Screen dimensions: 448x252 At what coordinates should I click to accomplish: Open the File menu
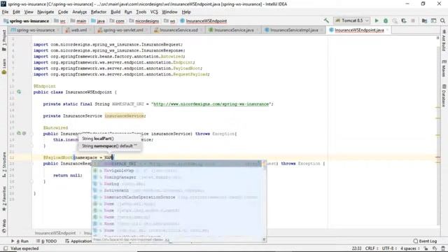pyautogui.click(x=5, y=12)
